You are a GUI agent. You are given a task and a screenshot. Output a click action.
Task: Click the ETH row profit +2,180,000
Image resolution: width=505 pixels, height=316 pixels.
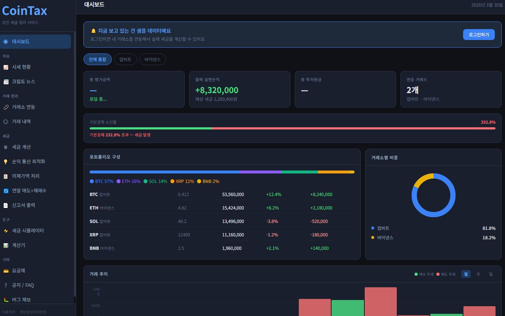[321, 208]
